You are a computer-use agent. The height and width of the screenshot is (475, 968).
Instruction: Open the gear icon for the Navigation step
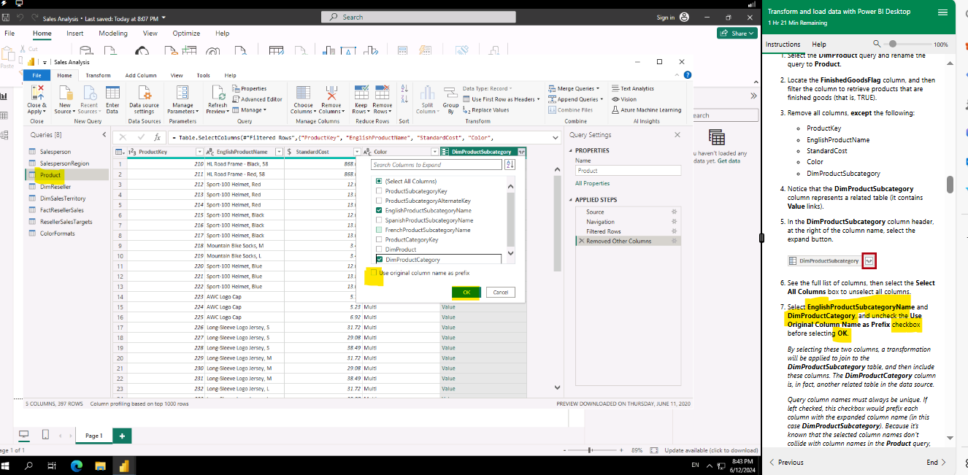675,222
